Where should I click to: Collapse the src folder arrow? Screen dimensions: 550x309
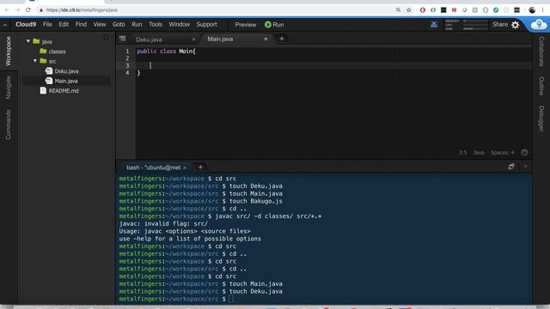click(x=35, y=61)
